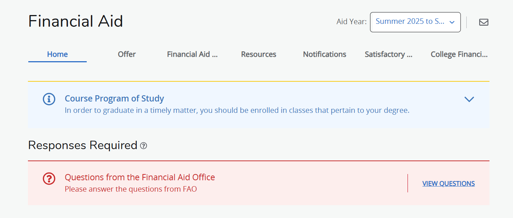Click the red question mark alert icon
The image size is (513, 218).
pyautogui.click(x=49, y=178)
